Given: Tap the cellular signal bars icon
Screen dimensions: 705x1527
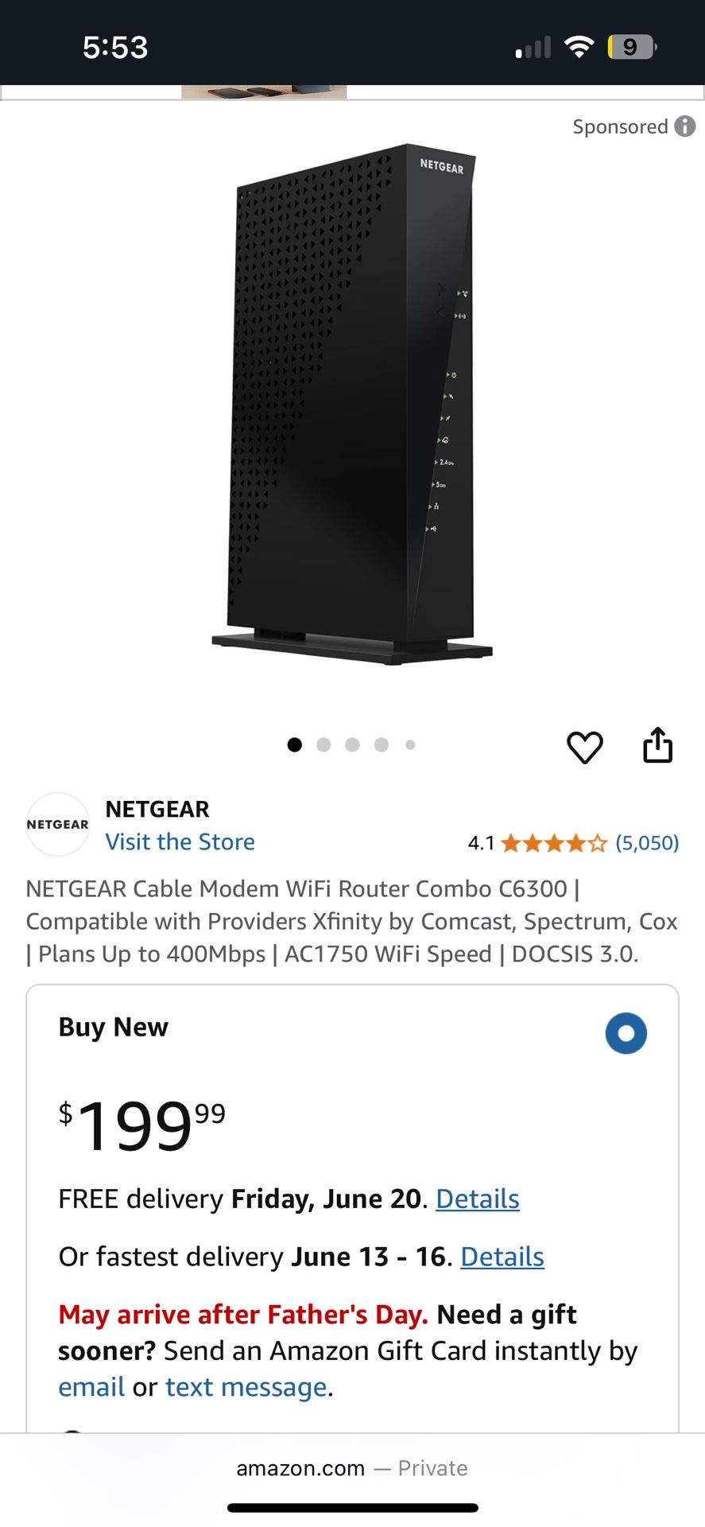Looking at the screenshot, I should [533, 48].
